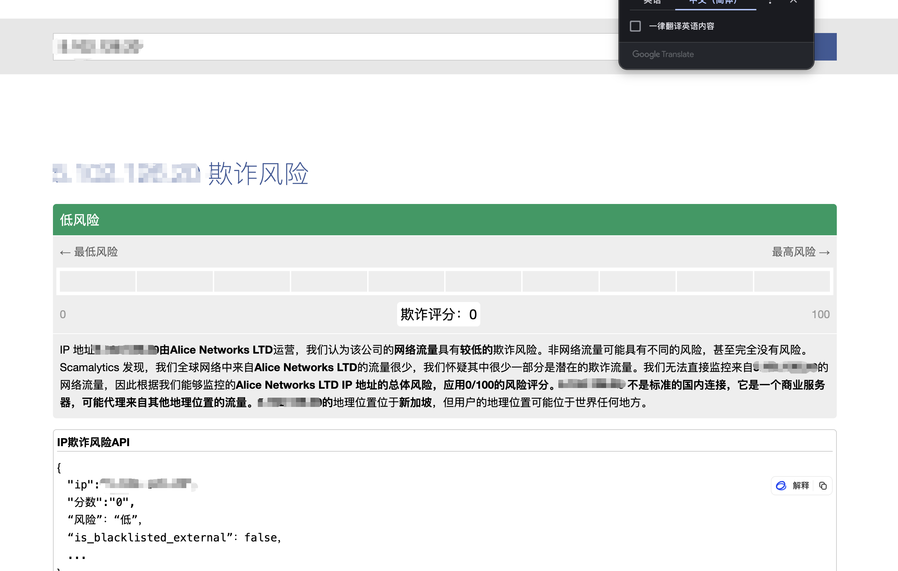This screenshot has height=571, width=898.
Task: Switch to the 英语 translation tab
Action: coord(652,2)
